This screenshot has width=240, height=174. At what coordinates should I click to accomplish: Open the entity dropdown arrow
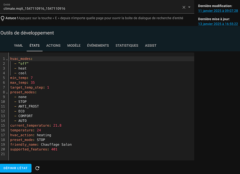coord(189,7)
